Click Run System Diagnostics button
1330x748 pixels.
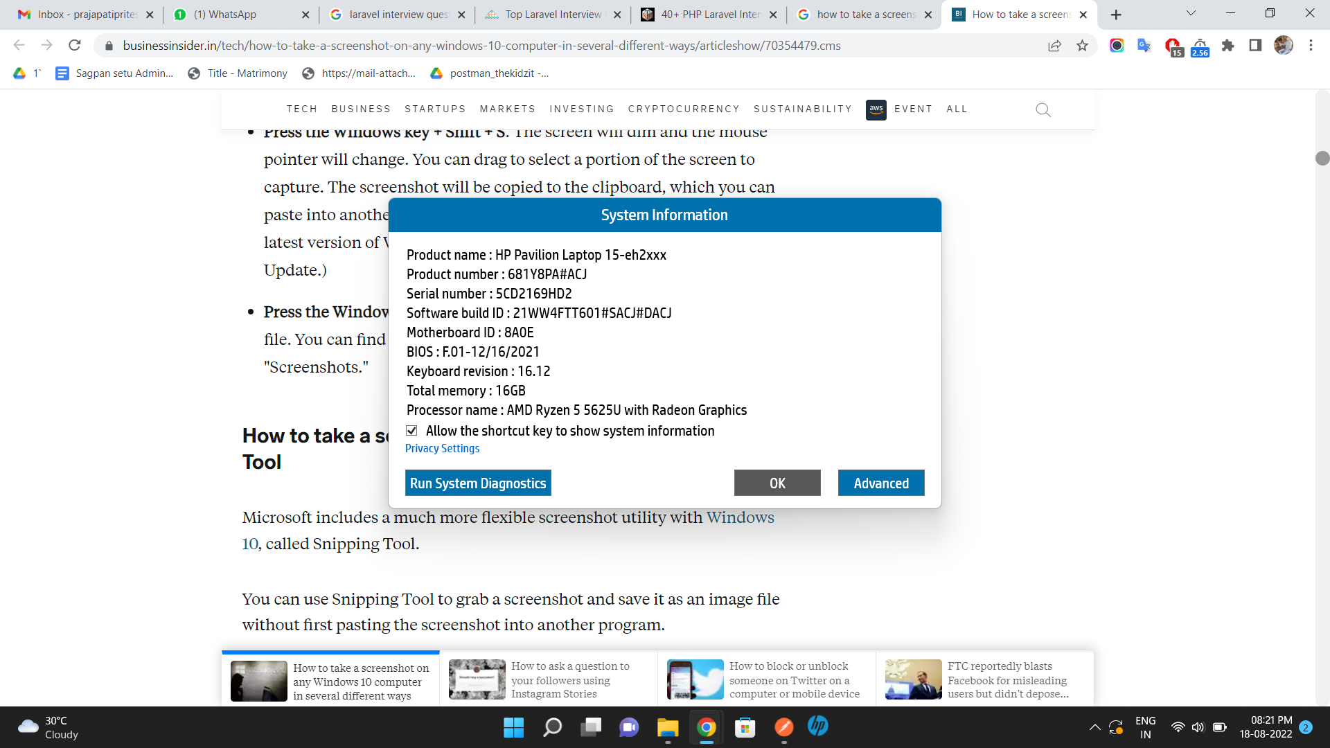point(478,483)
